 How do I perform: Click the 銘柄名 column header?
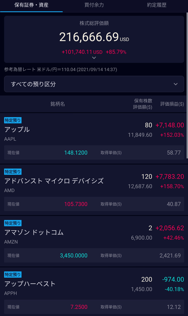pyautogui.click(x=58, y=104)
